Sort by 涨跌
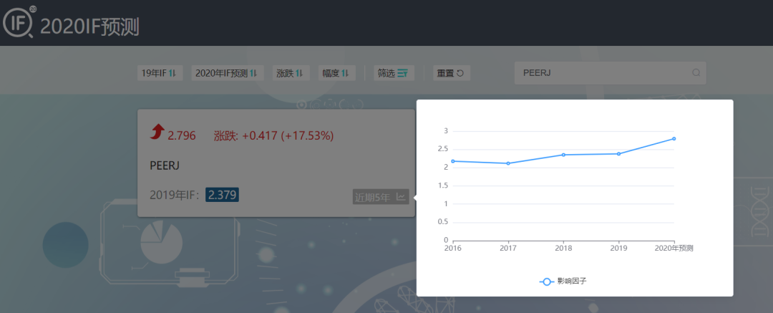This screenshot has width=773, height=313. click(x=291, y=73)
